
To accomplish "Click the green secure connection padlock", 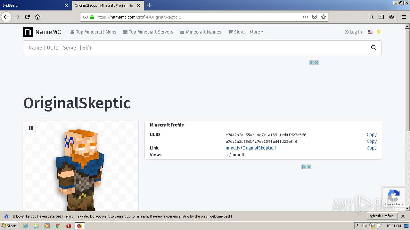I will [92, 17].
